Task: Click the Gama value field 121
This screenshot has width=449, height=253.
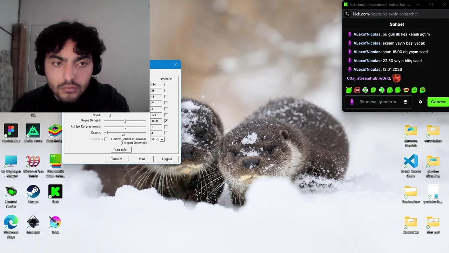Action: (156, 115)
